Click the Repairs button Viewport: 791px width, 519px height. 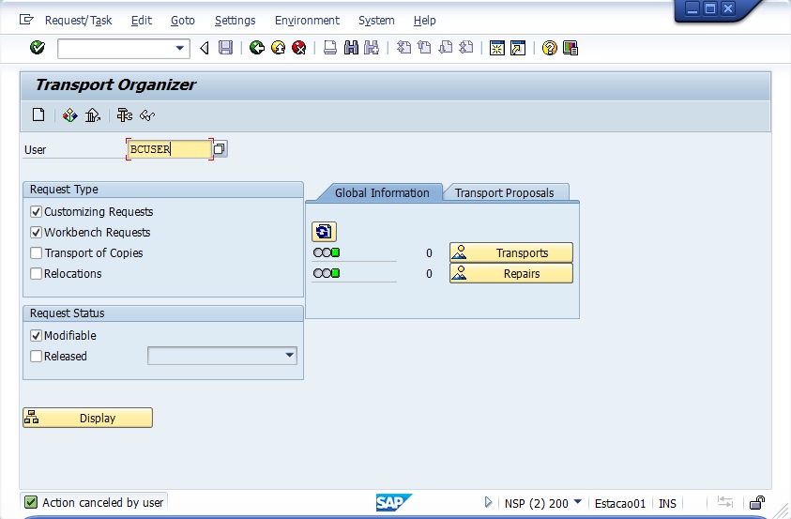click(511, 274)
